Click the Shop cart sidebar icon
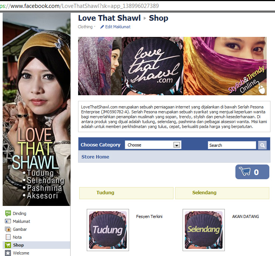The height and width of the screenshot is (256, 275). click(x=8, y=245)
